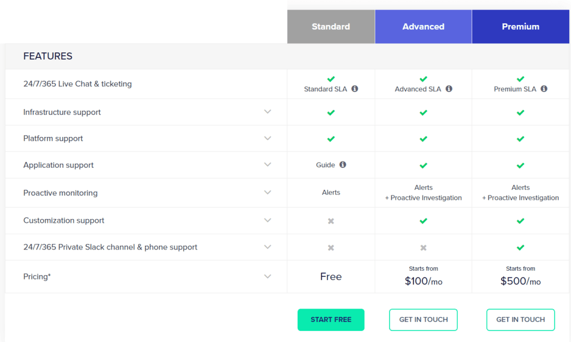Click the Premium Slack channel support checkmark
Image resolution: width=571 pixels, height=342 pixels.
pos(520,247)
